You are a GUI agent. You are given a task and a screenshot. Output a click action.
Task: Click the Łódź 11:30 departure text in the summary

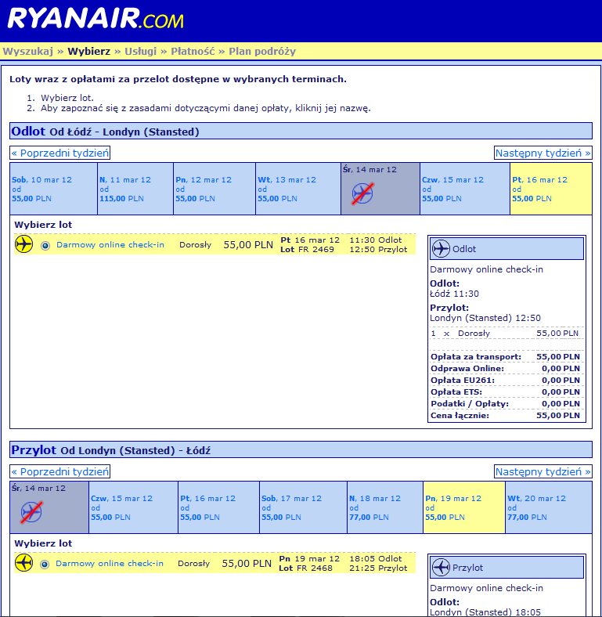(x=455, y=294)
